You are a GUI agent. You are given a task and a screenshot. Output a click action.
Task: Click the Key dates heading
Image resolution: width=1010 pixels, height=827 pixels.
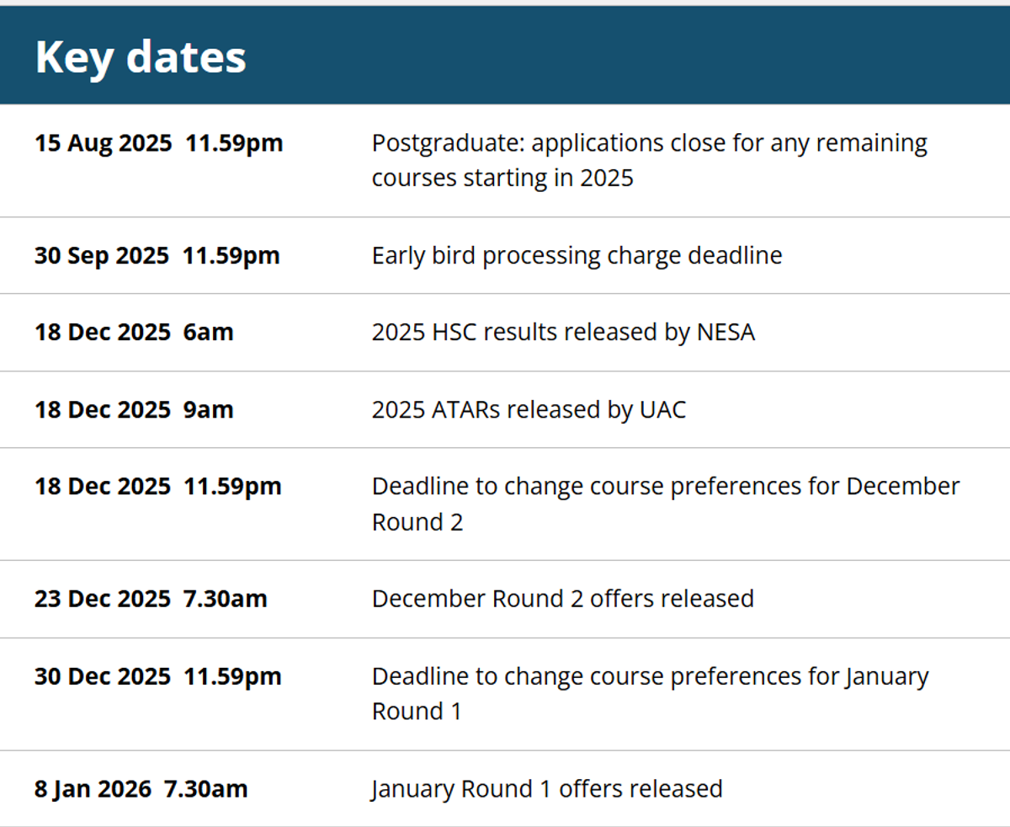coord(141,57)
